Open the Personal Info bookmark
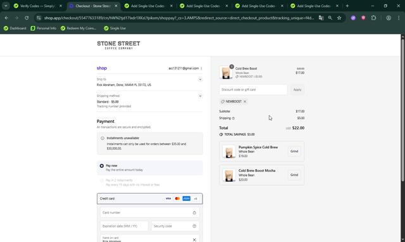This screenshot has width=405, height=242. [x=44, y=28]
